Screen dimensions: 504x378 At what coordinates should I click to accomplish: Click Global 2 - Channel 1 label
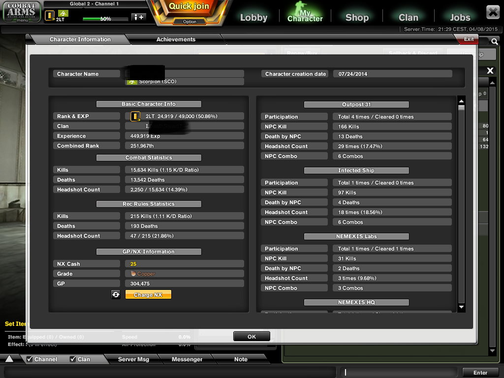94,4
